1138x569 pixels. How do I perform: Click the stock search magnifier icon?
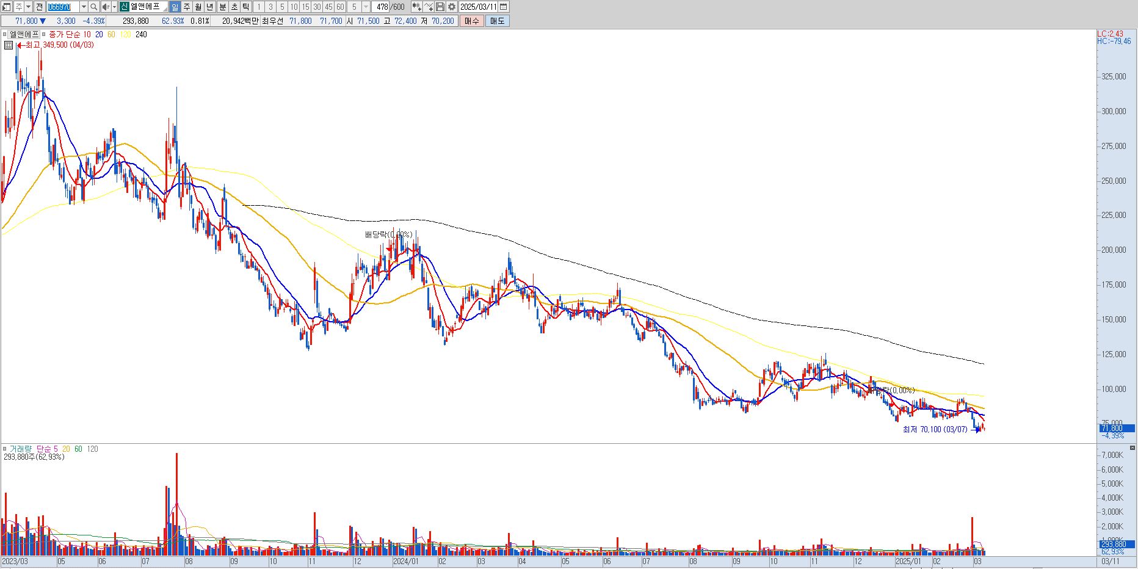(93, 7)
